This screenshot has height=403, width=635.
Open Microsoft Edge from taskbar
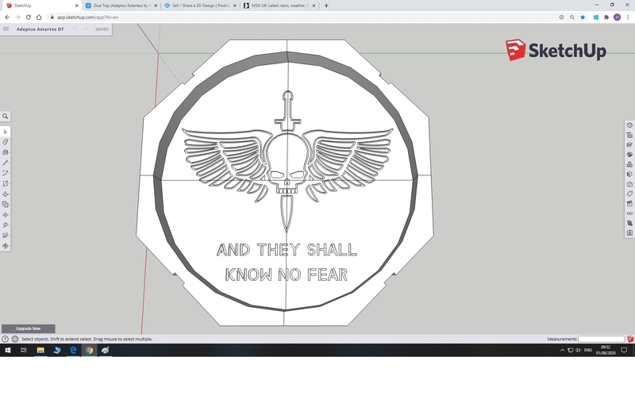[73, 350]
